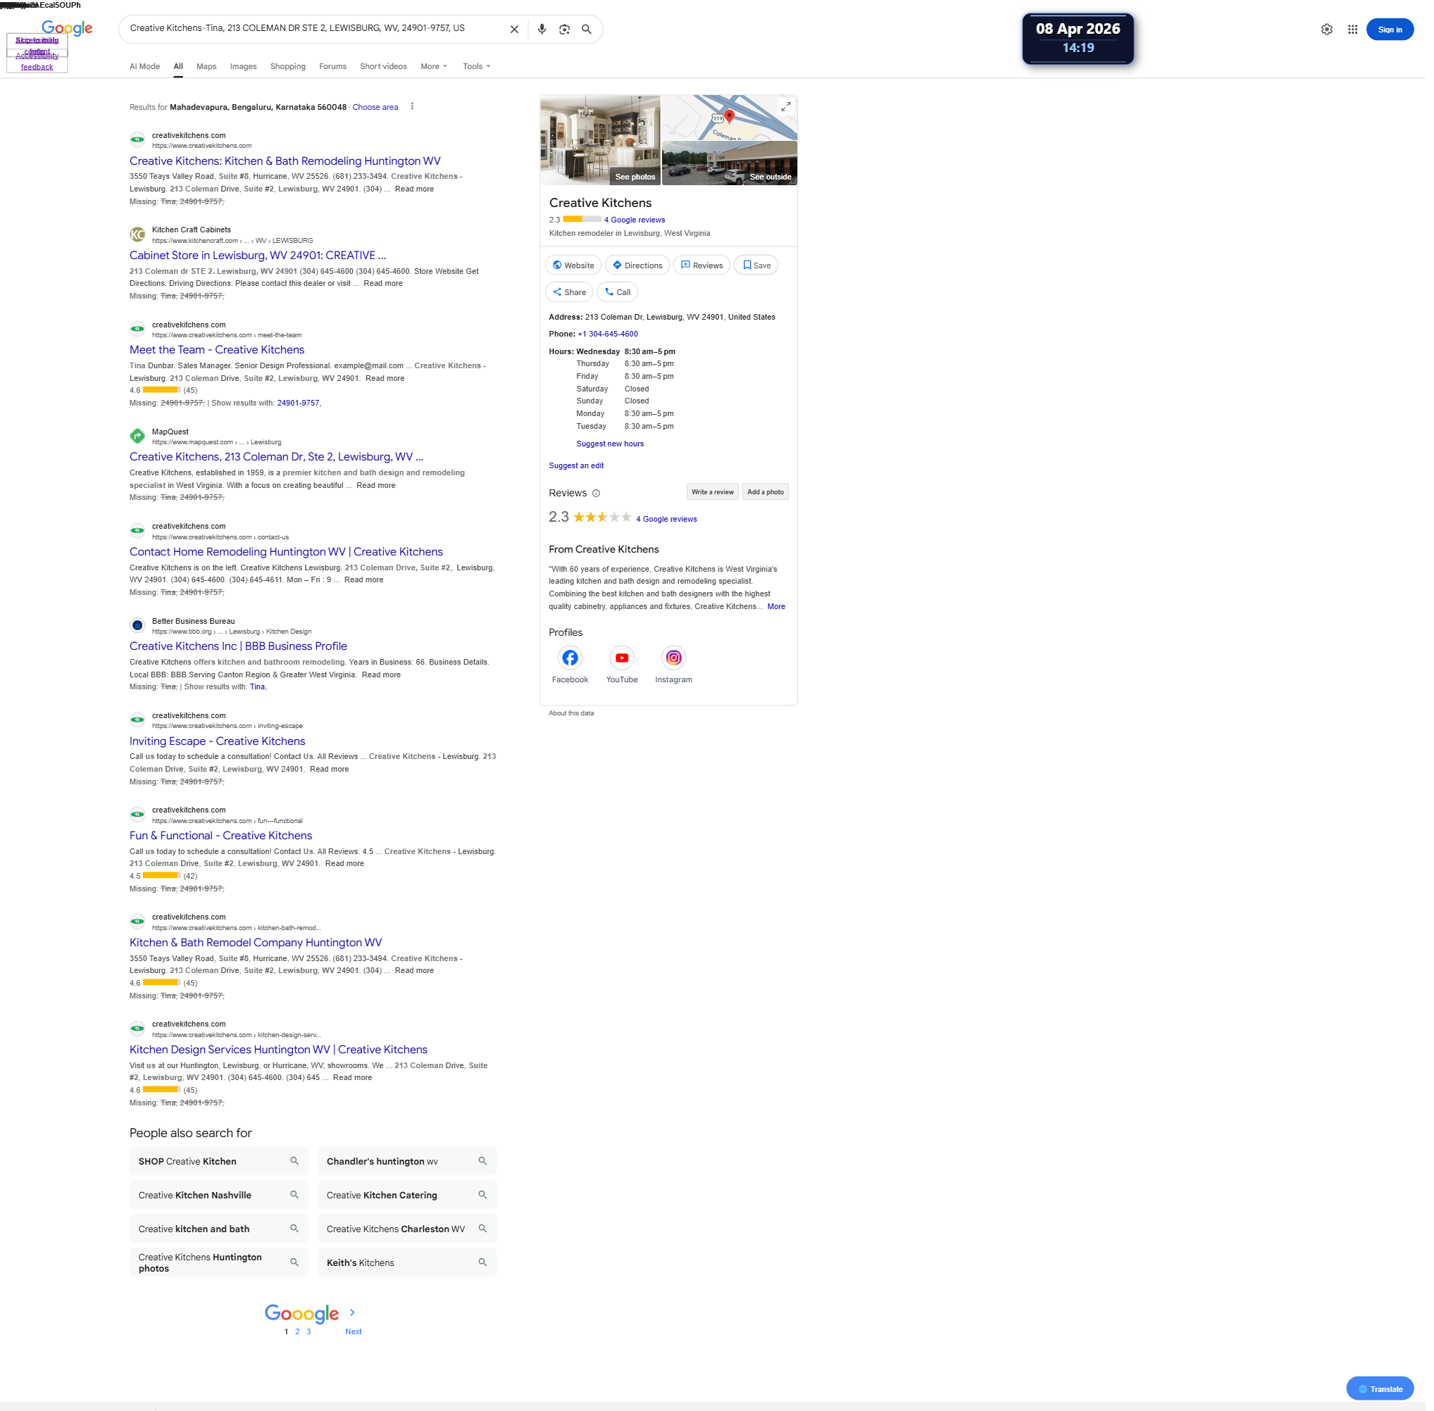Click the Reviews info icon
Image resolution: width=1434 pixels, height=1411 pixels.
596,493
